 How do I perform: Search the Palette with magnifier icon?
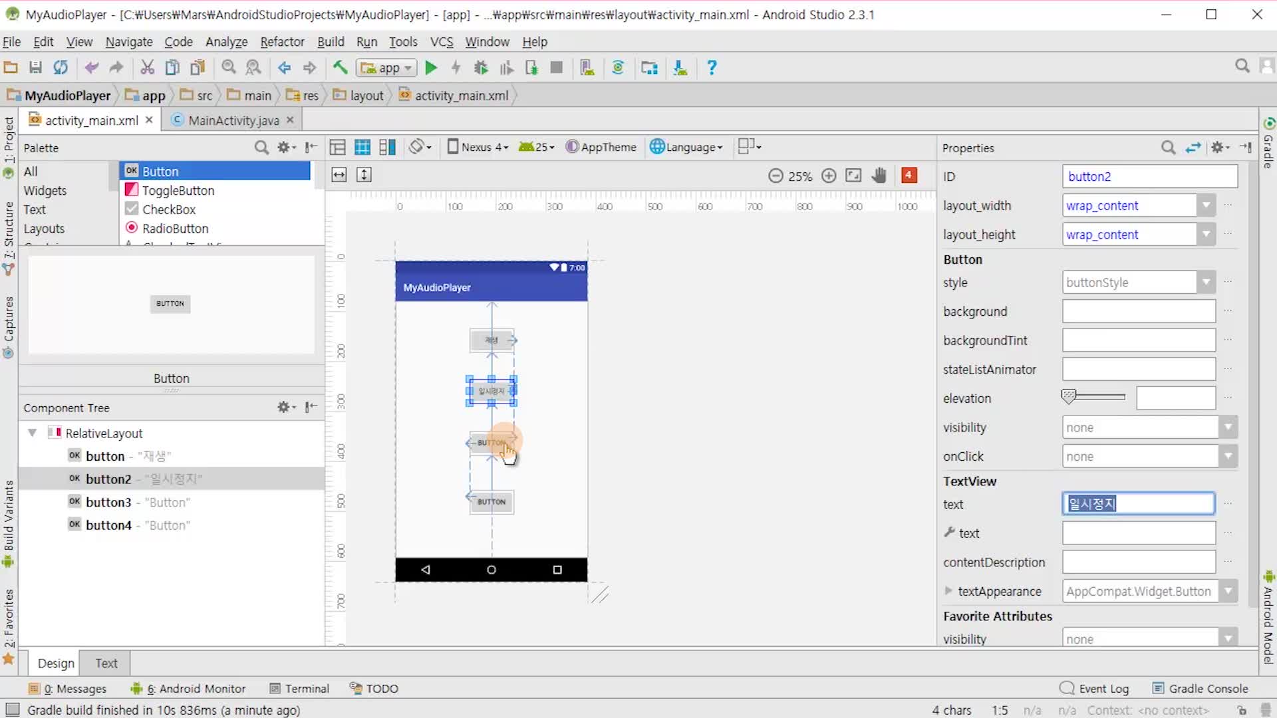click(x=261, y=148)
